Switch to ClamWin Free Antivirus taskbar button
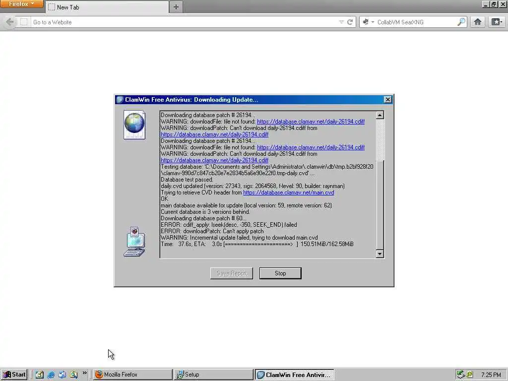 [295, 375]
